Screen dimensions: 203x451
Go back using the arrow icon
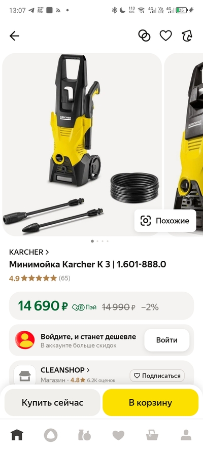point(14,36)
